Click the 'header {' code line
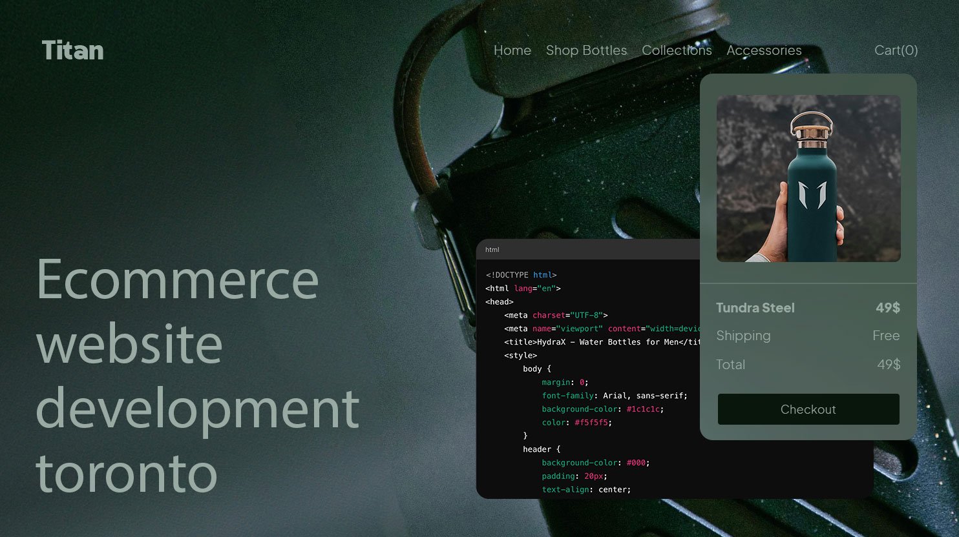 click(x=542, y=449)
